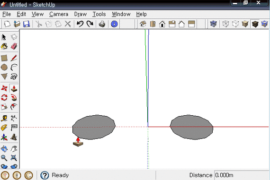
Task: Open the Tools menu
Action: coord(99,14)
